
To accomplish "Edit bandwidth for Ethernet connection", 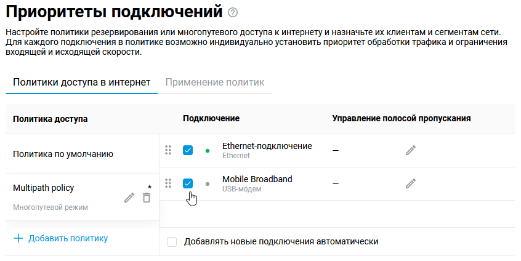I will (x=411, y=150).
